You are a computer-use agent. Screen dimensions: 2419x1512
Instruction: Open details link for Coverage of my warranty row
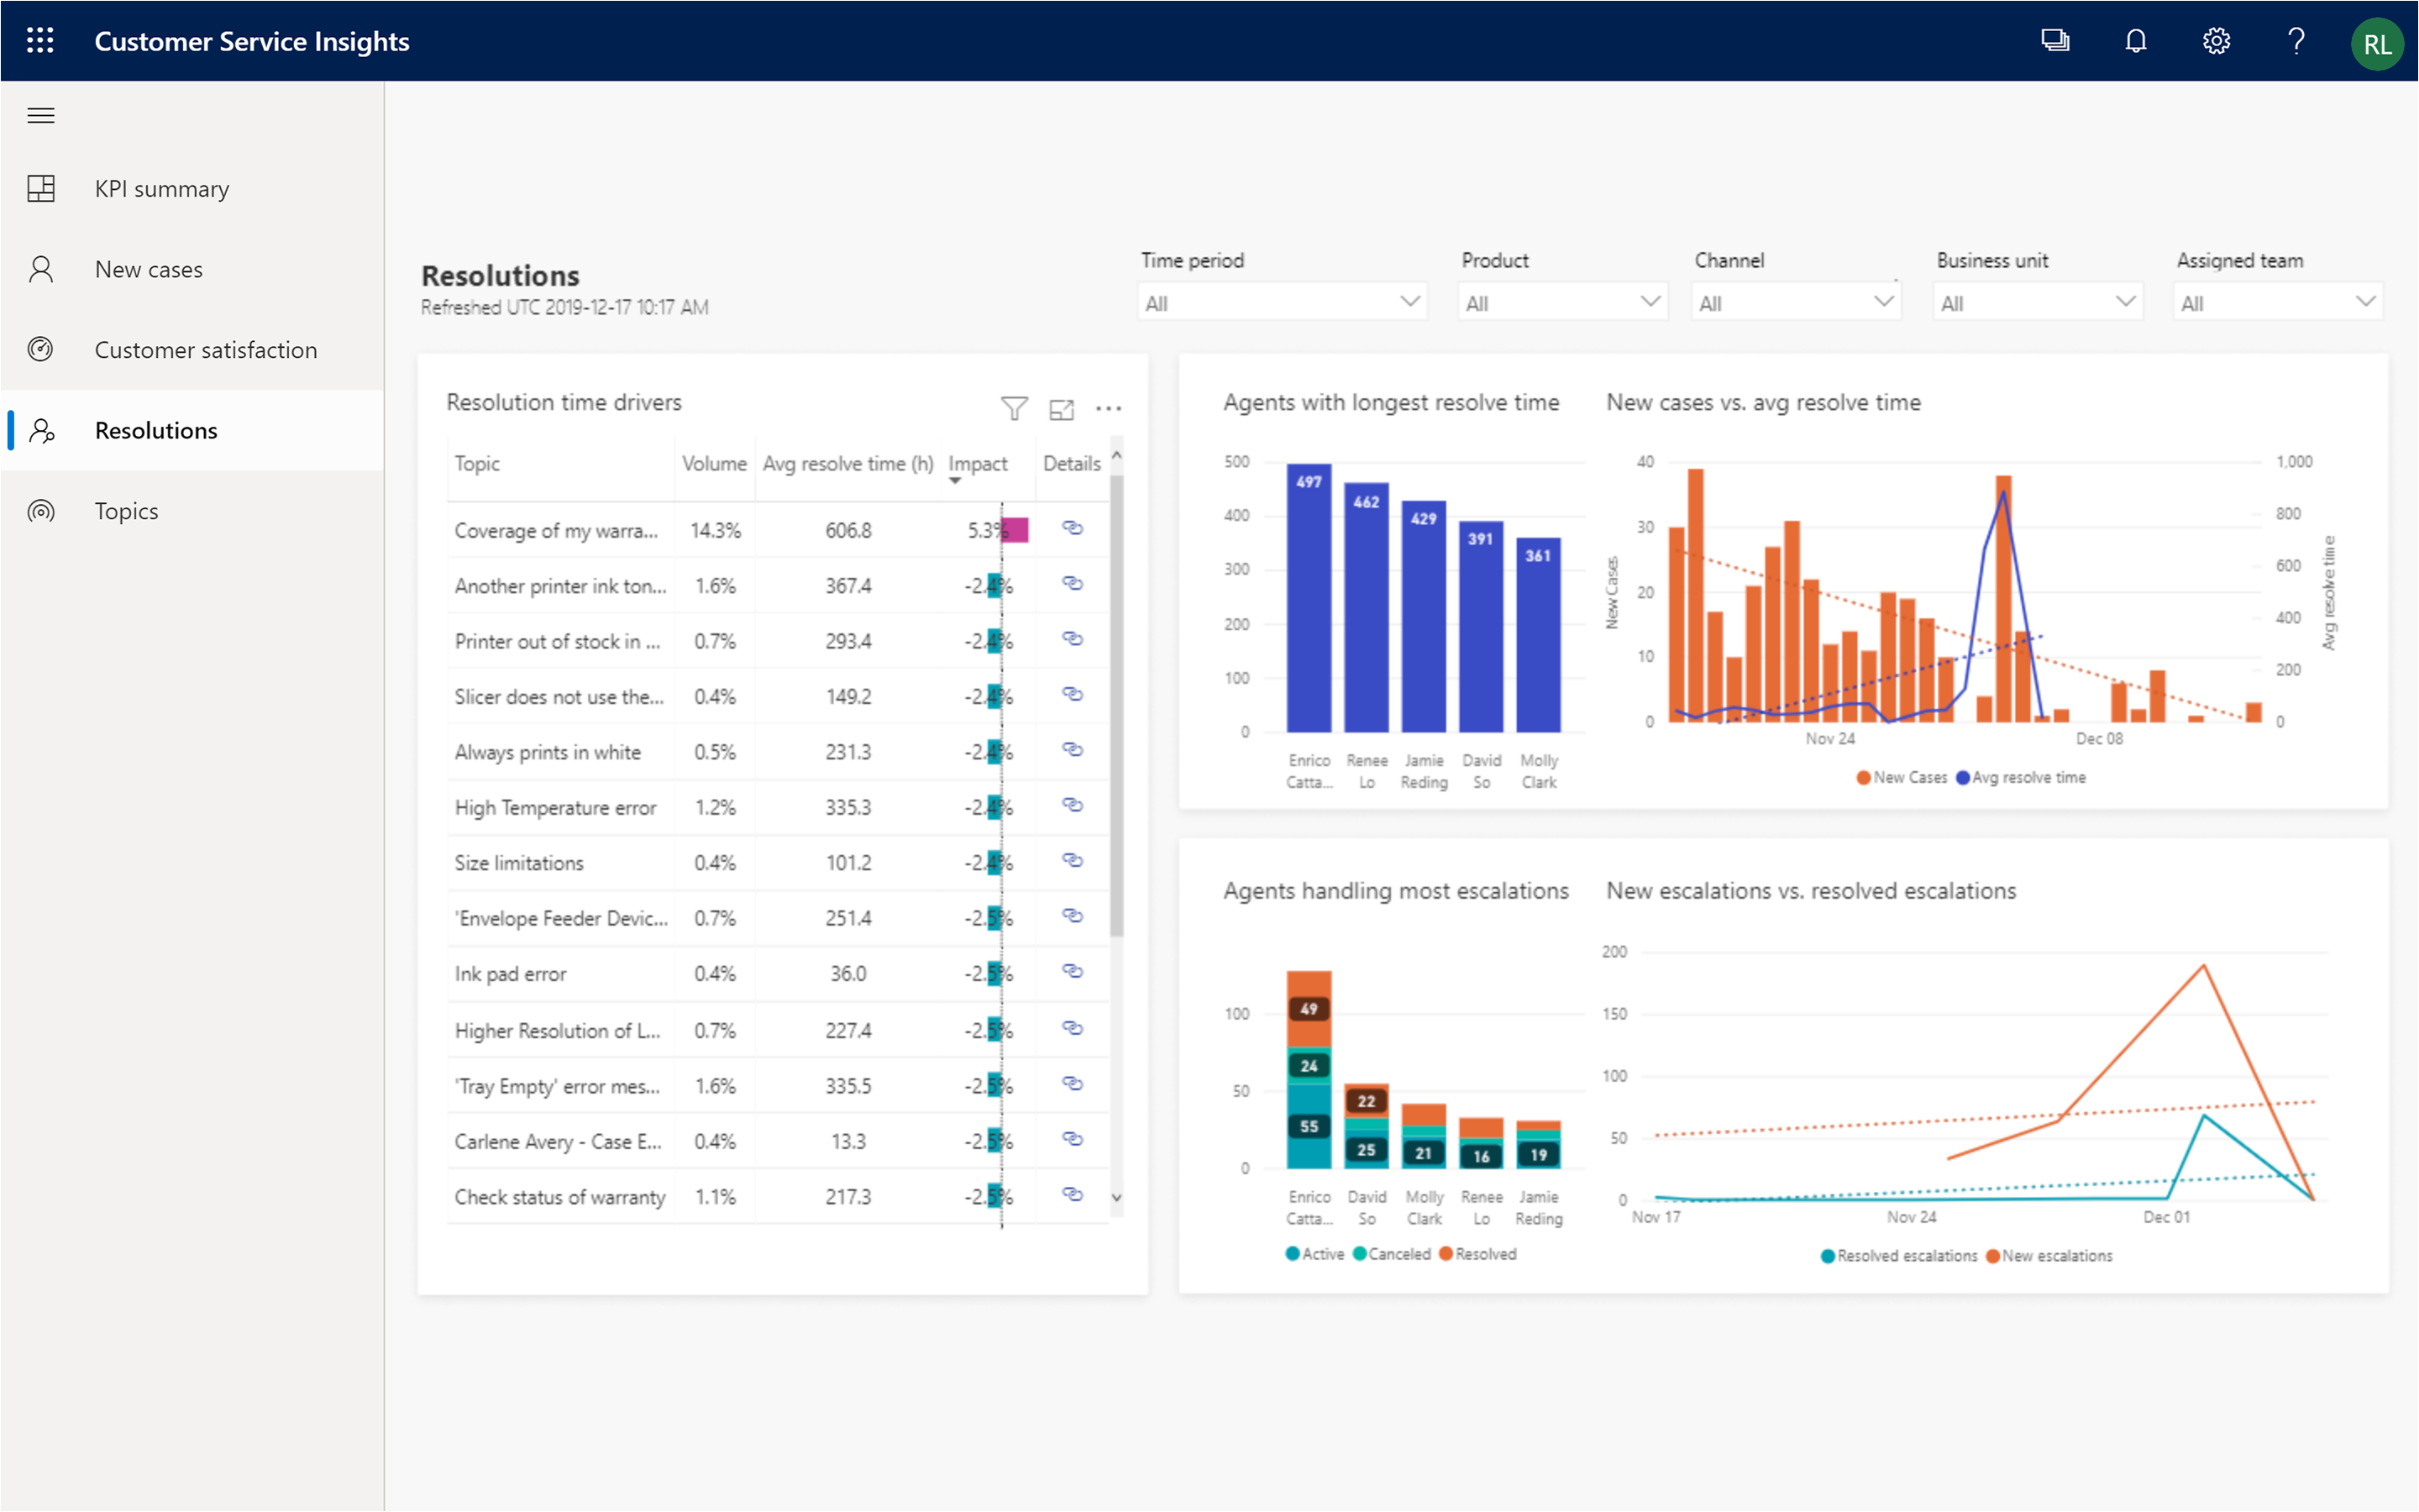(x=1073, y=528)
